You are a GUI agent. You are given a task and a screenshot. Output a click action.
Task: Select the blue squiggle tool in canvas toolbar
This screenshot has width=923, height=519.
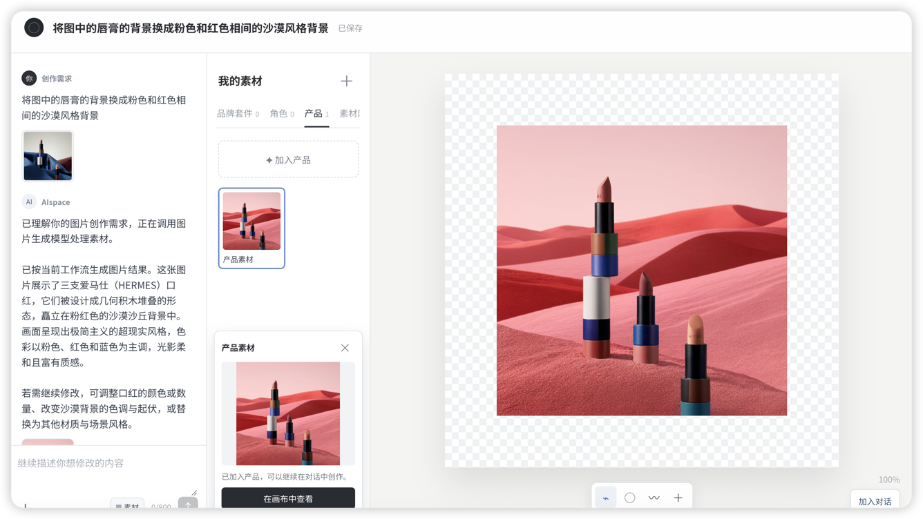[606, 498]
